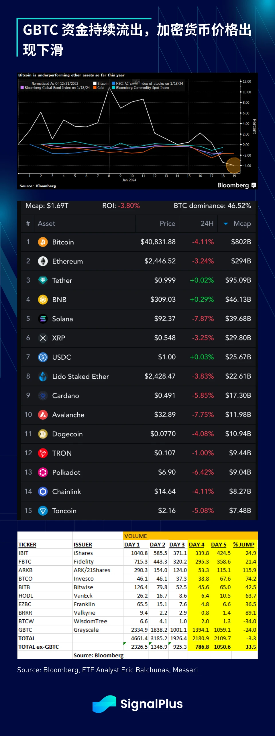Click the Polkadot pink icon
The height and width of the screenshot is (736, 275).
(x=43, y=472)
